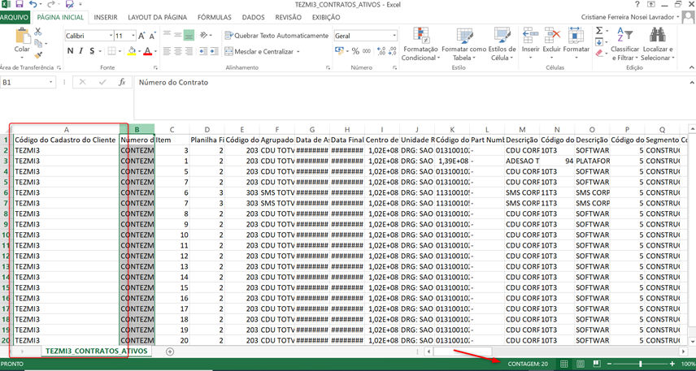Click the zoom slider handle
Viewport: 696px width, 371px height.
click(640, 364)
